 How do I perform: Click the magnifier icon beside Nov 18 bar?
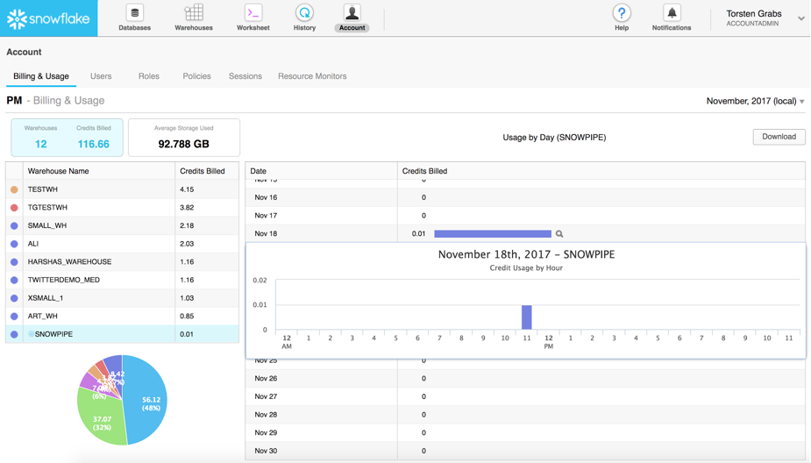point(559,234)
